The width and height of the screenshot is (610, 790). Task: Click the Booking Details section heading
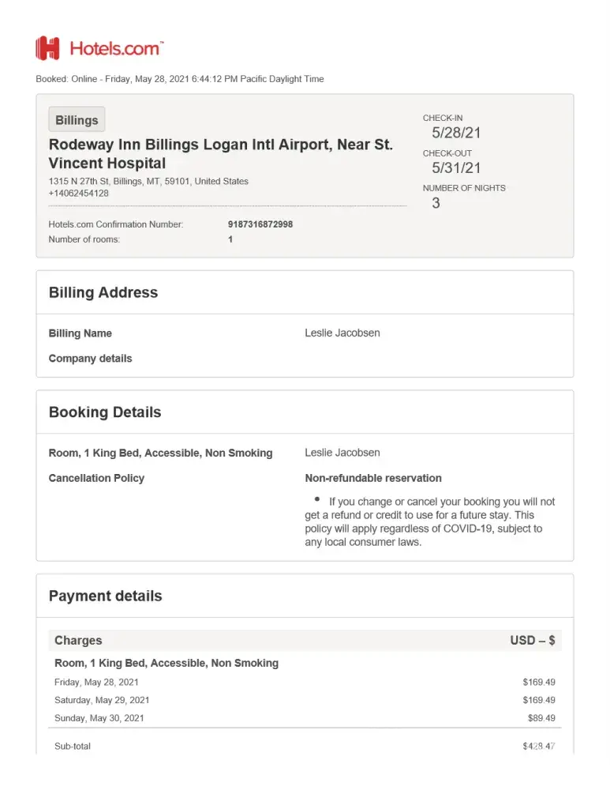[105, 412]
